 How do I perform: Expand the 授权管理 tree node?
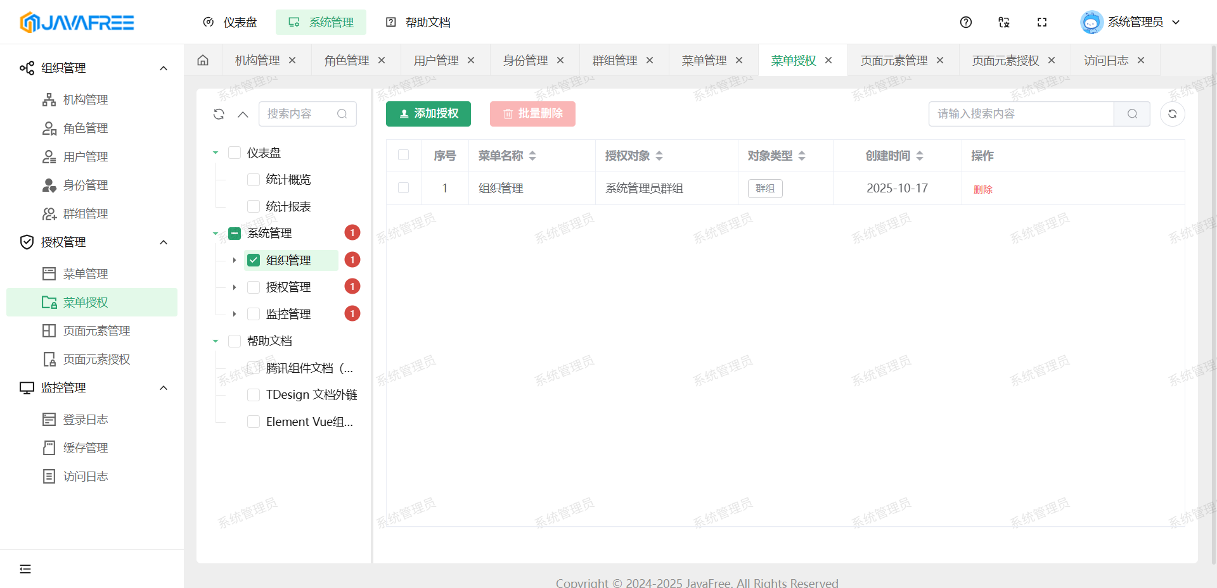(x=235, y=287)
